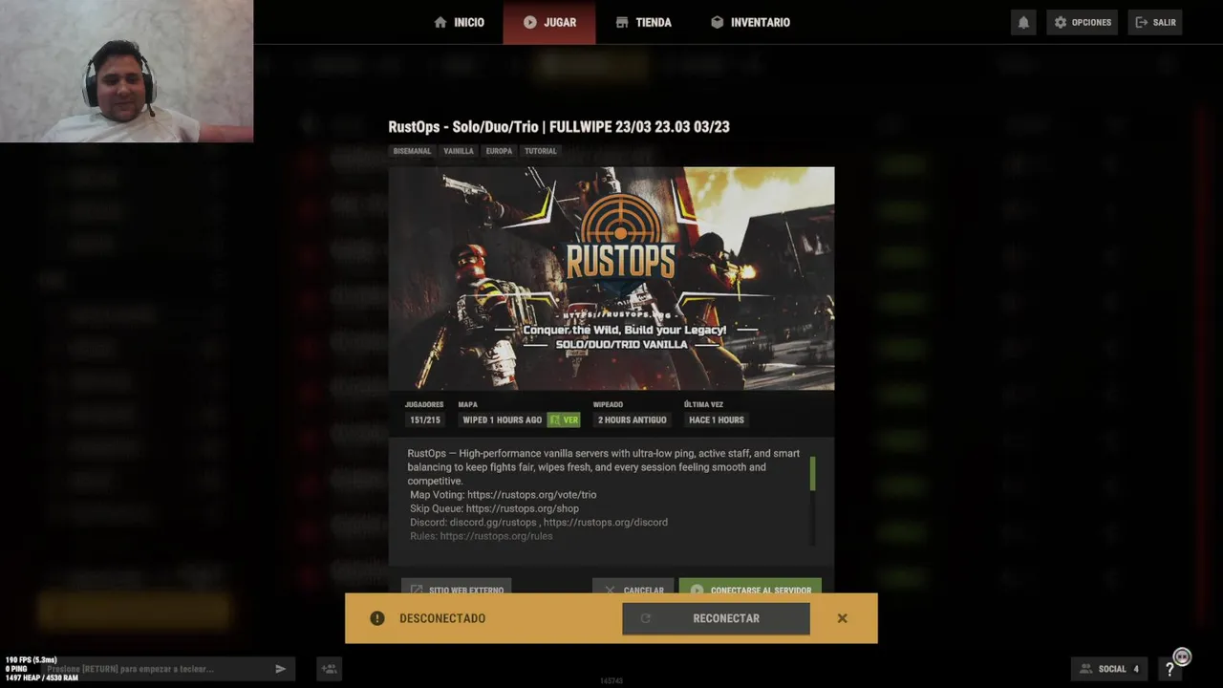Select the JUGAR tab

pyautogui.click(x=549, y=22)
